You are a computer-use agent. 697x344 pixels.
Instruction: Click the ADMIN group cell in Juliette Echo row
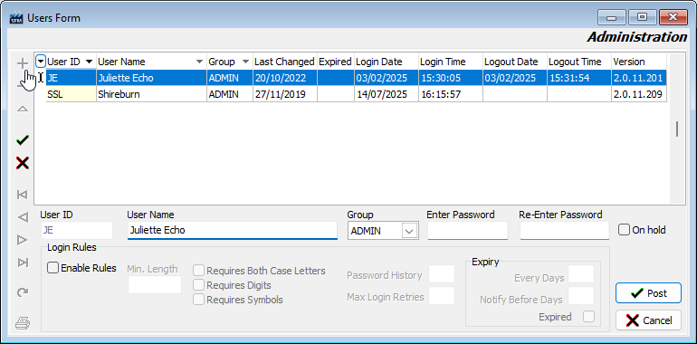(x=230, y=78)
